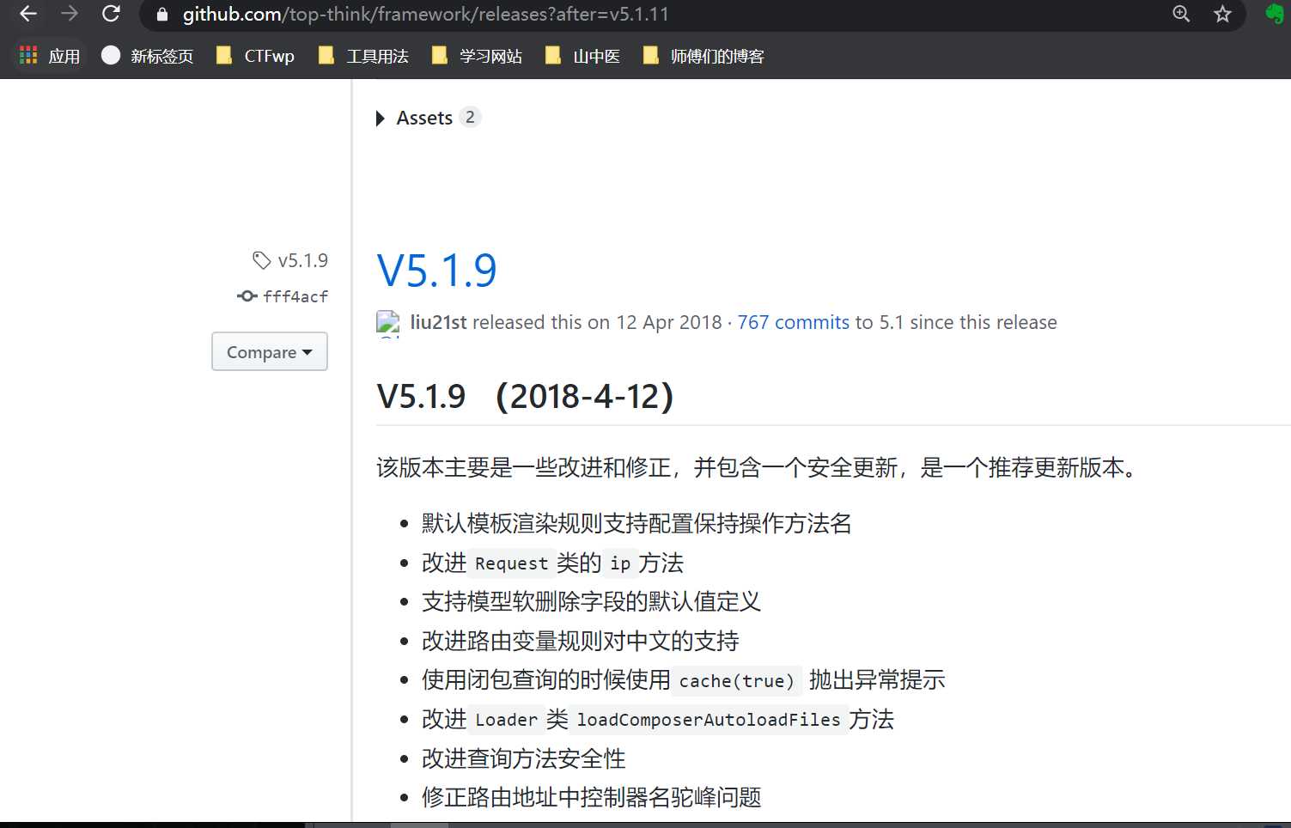Viewport: 1291px width, 828px height.
Task: Click the 修正路由地址中控制器名驼峰问题 list item
Action: point(591,797)
